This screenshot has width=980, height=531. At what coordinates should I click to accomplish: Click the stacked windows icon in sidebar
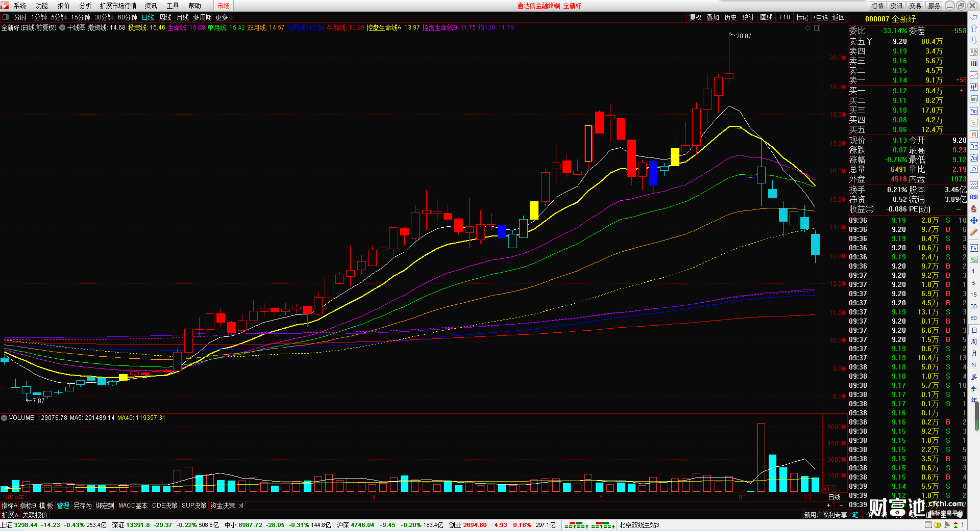coord(974,99)
